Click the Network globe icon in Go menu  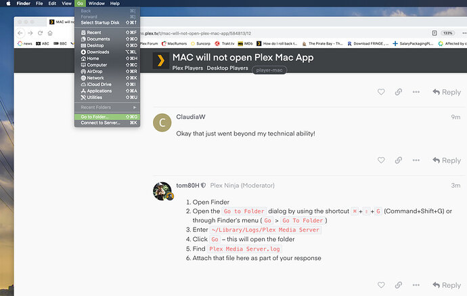(x=83, y=78)
